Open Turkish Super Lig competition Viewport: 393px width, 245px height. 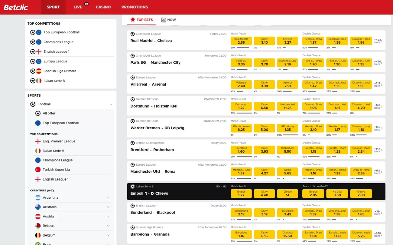56,170
